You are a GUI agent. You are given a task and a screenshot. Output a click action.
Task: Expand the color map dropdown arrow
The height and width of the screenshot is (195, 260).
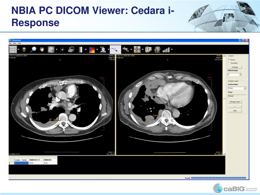(x=97, y=50)
